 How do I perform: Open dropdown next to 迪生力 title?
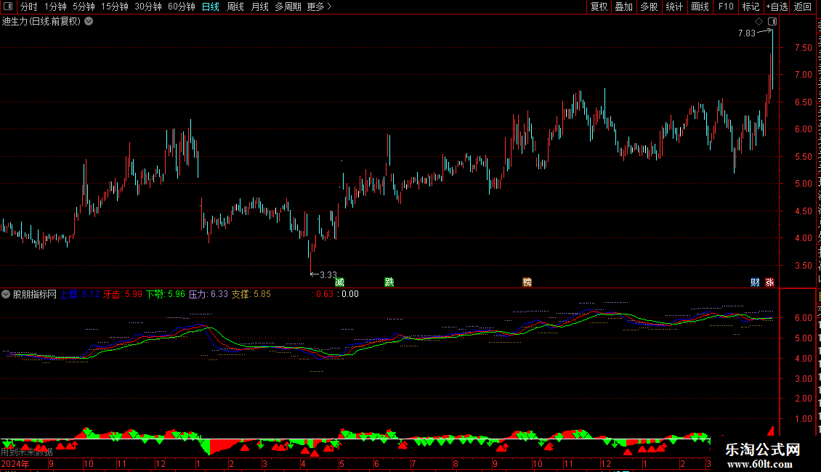click(89, 22)
